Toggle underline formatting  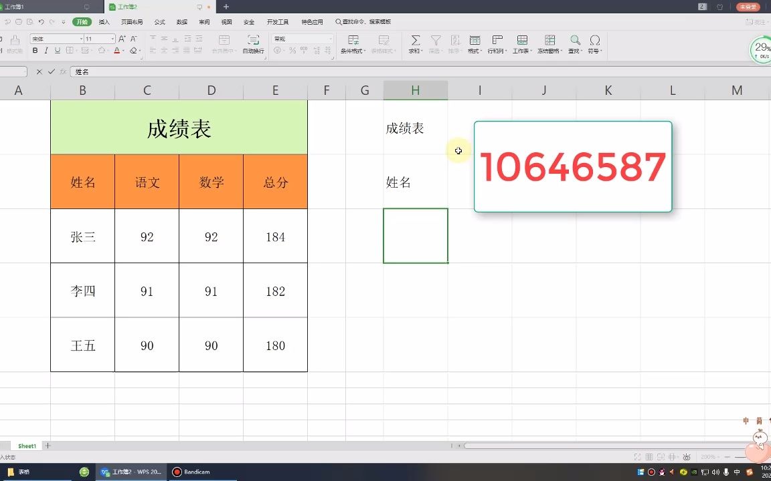pos(58,49)
